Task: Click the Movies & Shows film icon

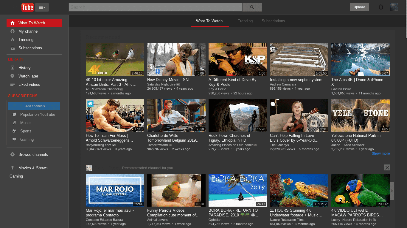Action: pos(13,168)
